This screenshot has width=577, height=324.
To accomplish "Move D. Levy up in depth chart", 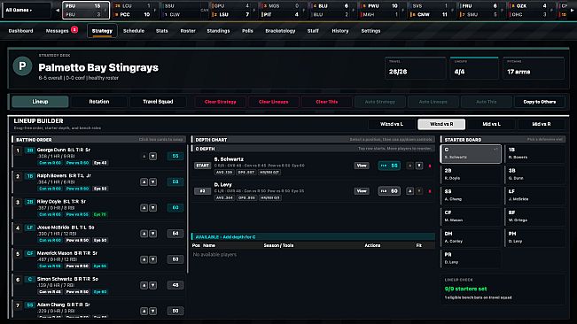I will point(410,191).
